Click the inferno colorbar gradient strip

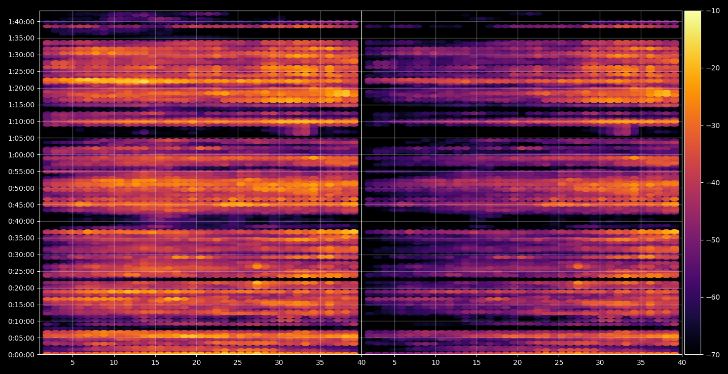tap(693, 183)
